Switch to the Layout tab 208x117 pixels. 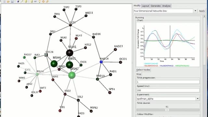pos(145,6)
